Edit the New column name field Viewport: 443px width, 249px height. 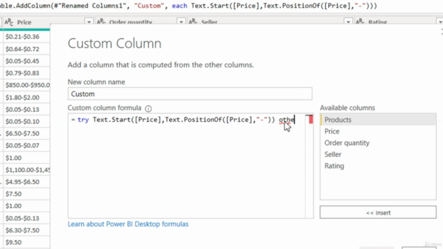[190, 94]
